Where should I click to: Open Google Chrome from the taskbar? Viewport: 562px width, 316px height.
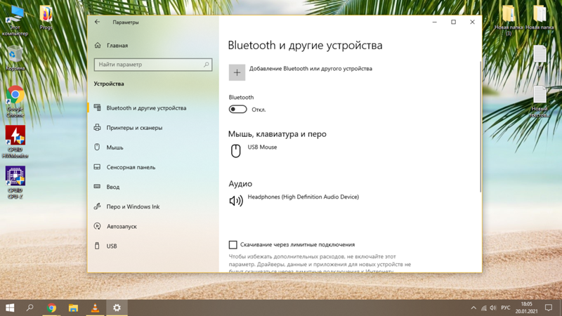51,308
